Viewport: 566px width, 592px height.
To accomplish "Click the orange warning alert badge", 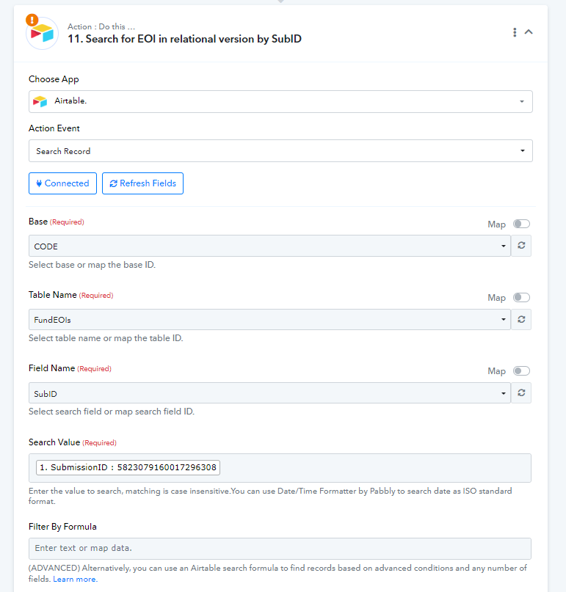I will click(x=32, y=20).
